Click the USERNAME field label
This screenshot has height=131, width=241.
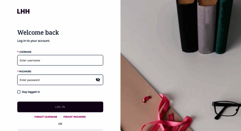coord(25,52)
